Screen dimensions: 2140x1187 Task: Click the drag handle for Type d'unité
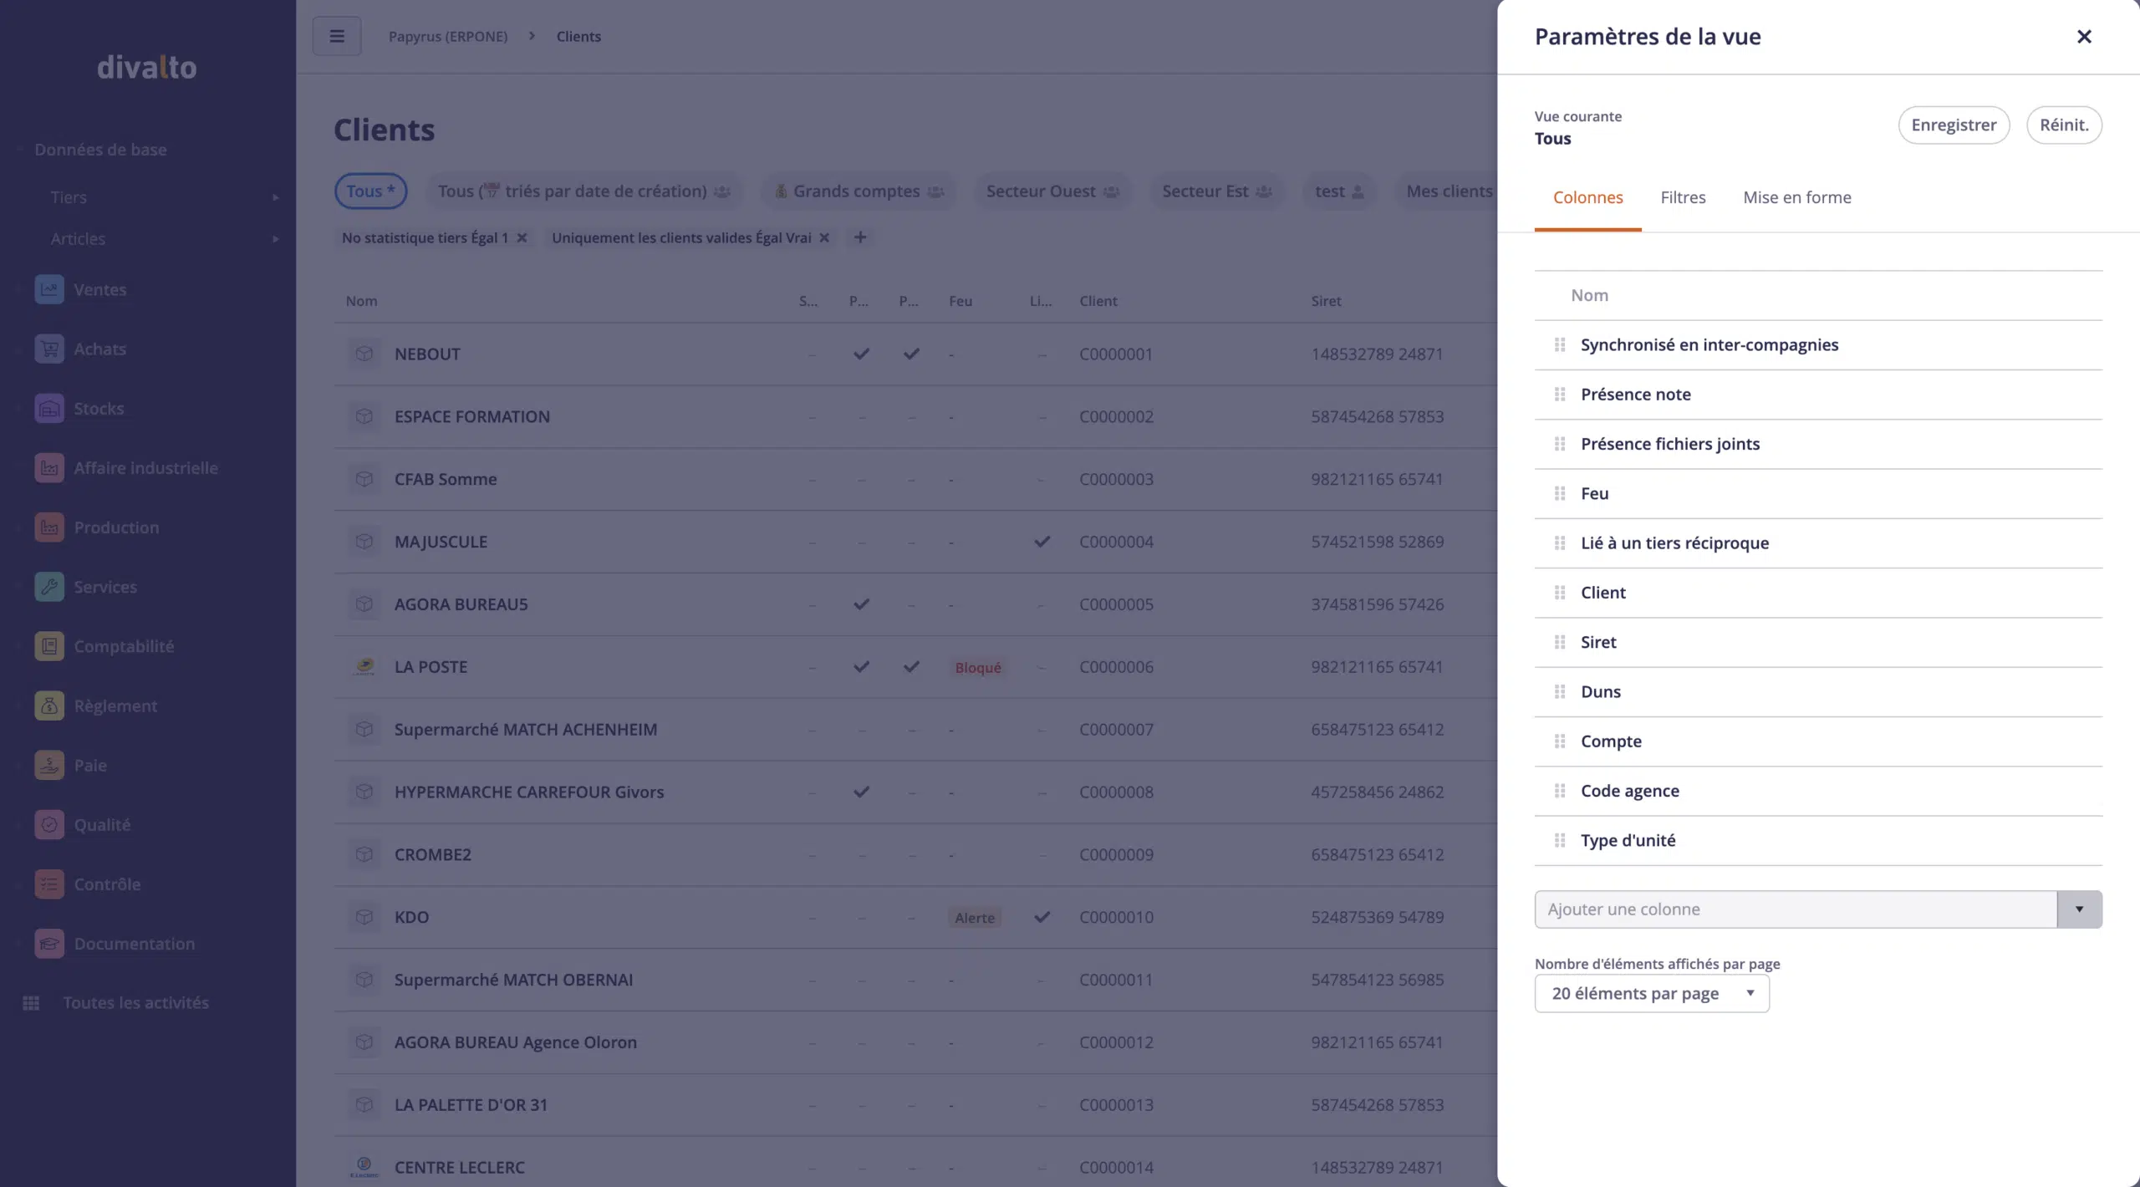pos(1559,840)
